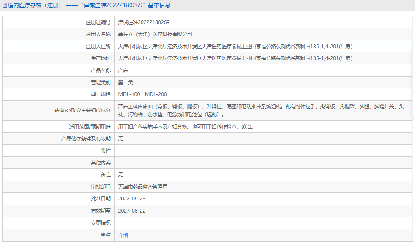Select the 审批部门 value 天津市药品监督管理局
This screenshot has height=244, width=415.
(x=143, y=186)
